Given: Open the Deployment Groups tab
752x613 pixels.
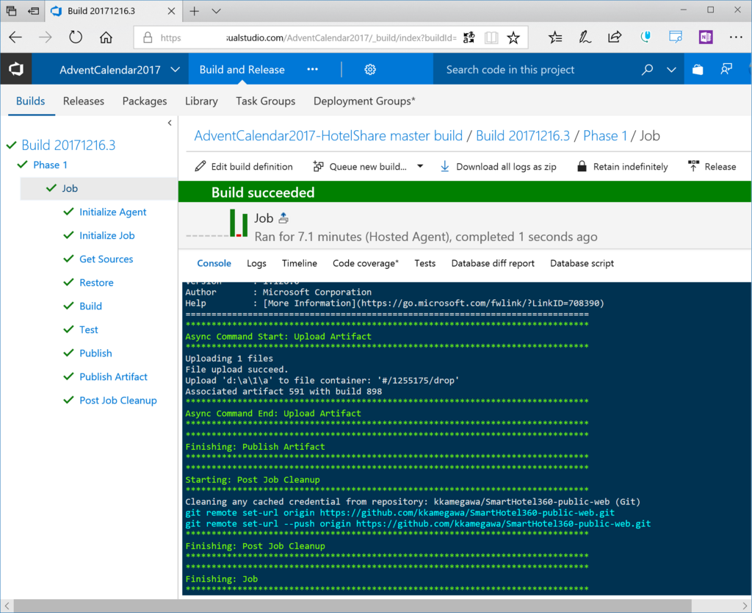Looking at the screenshot, I should 364,101.
